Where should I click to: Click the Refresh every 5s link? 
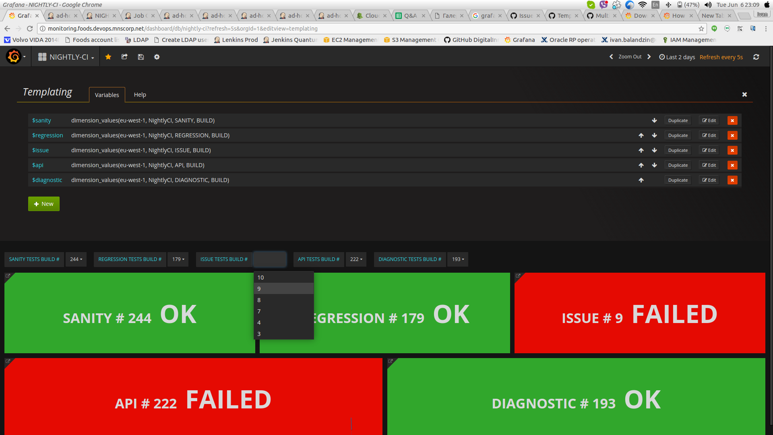(x=721, y=57)
